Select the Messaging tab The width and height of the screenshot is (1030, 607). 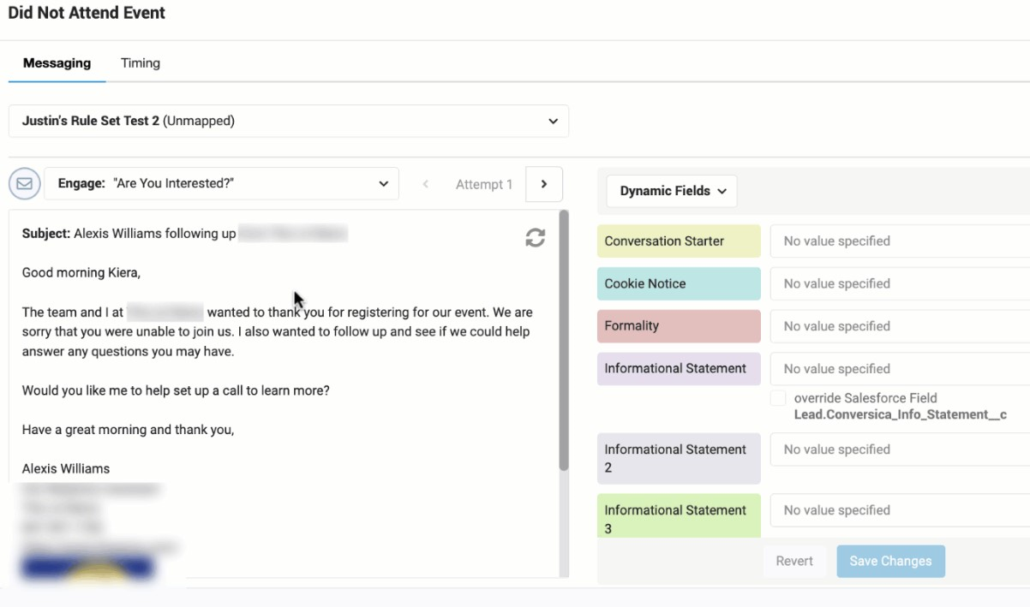tap(57, 63)
